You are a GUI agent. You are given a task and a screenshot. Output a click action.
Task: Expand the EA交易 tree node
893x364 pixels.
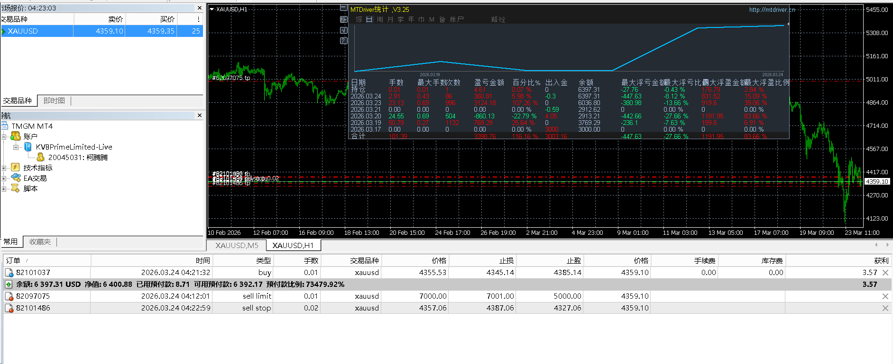[4, 178]
